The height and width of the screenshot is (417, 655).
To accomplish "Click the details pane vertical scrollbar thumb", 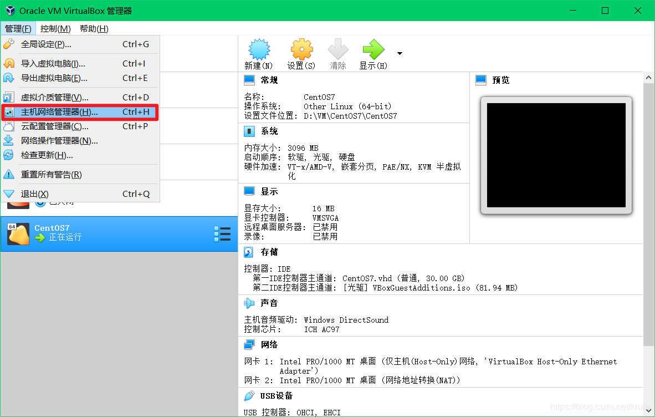I will 648,215.
